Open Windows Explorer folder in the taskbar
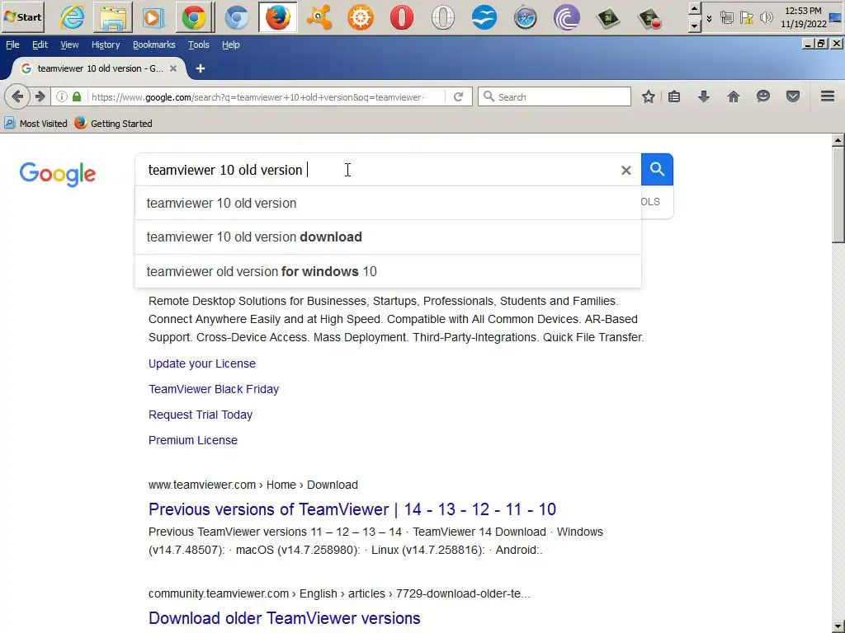 [x=112, y=17]
